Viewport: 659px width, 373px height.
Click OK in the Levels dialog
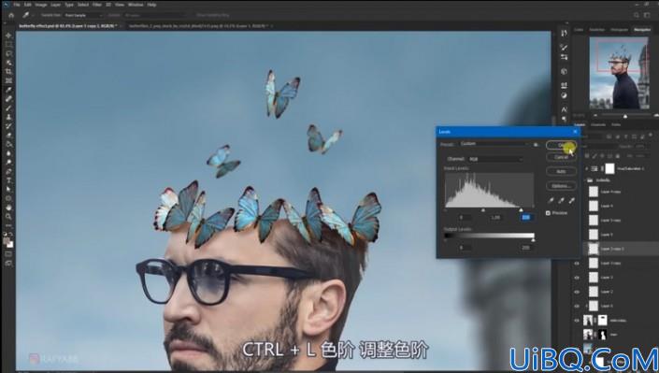(x=561, y=145)
